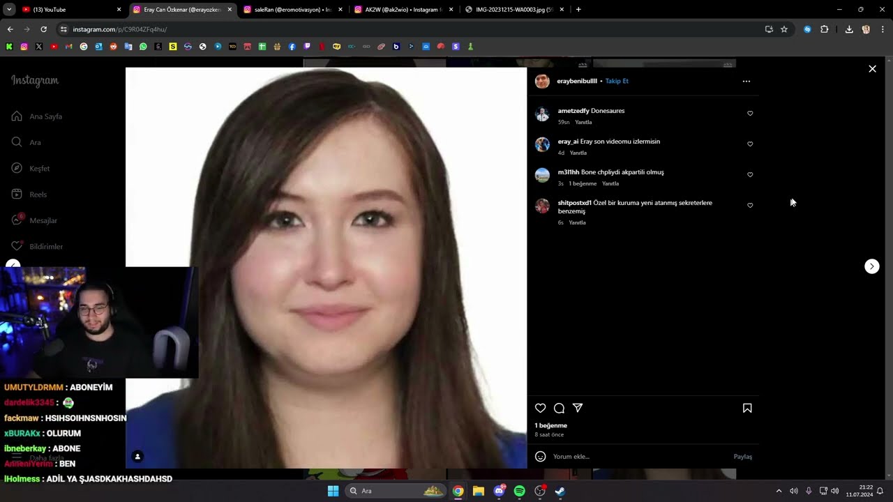This screenshot has width=893, height=502.
Task: Switch to the IMG-20231215-WA0003.jpg tab
Action: pos(514,10)
